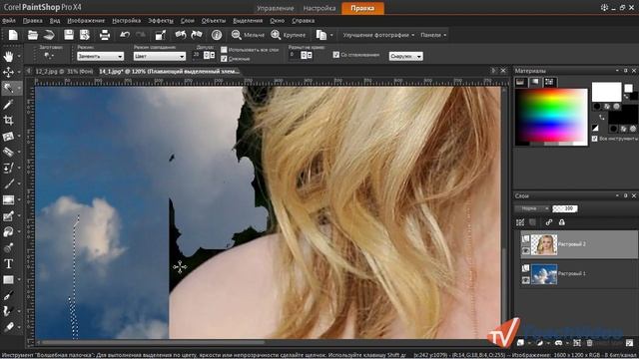Open the Изображение menu
The width and height of the screenshot is (639, 359).
pos(86,20)
